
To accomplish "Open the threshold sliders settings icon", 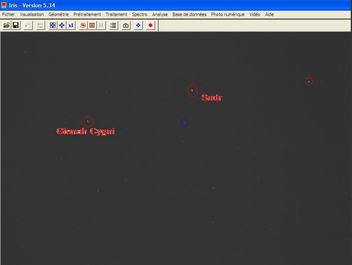I will pyautogui.click(x=40, y=25).
